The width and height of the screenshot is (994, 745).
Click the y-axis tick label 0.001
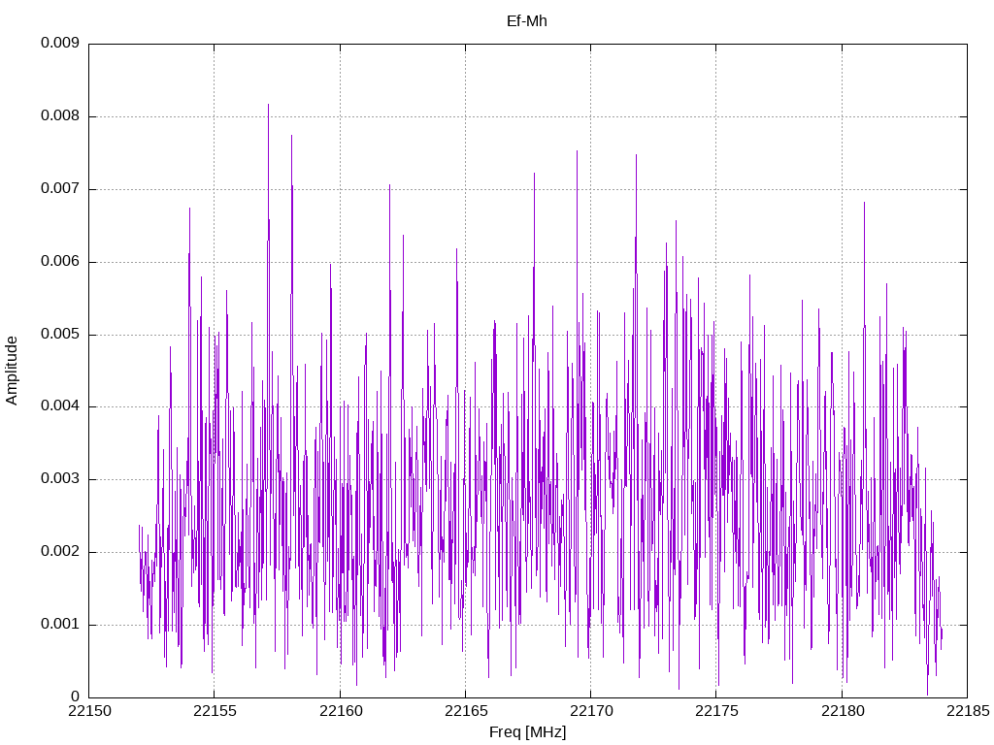pyautogui.click(x=60, y=625)
